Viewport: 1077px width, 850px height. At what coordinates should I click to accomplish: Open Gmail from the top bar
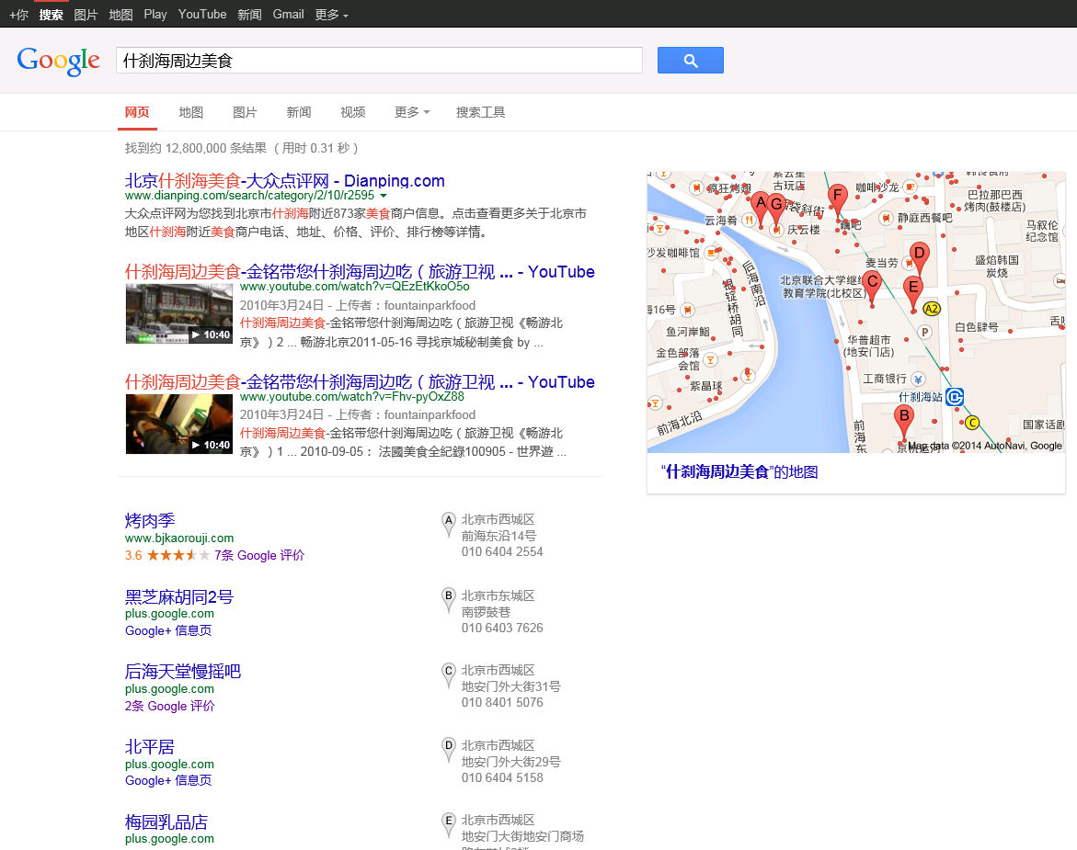pyautogui.click(x=288, y=15)
